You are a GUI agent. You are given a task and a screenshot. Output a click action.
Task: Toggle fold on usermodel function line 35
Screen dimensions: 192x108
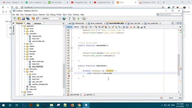pyautogui.click(x=72, y=48)
